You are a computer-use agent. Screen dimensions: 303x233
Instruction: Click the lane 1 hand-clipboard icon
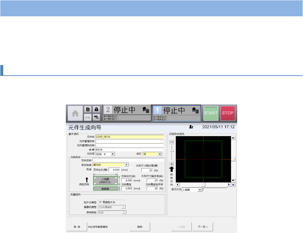pos(195,110)
